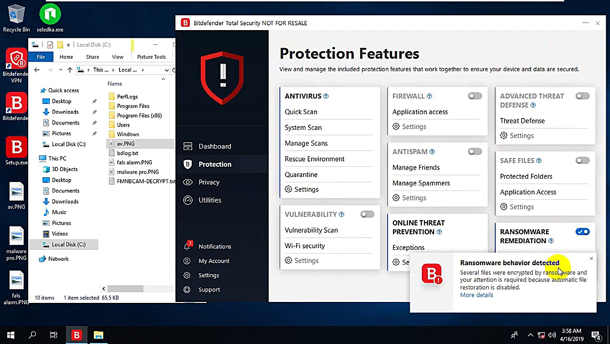Viewport: 610px width, 344px height.
Task: Open Manage Spammers under Antispam
Action: click(x=421, y=183)
